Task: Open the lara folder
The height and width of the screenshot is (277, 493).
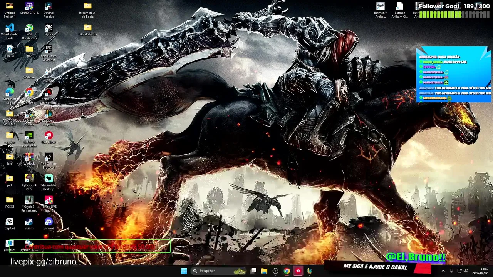Action: [10, 159]
